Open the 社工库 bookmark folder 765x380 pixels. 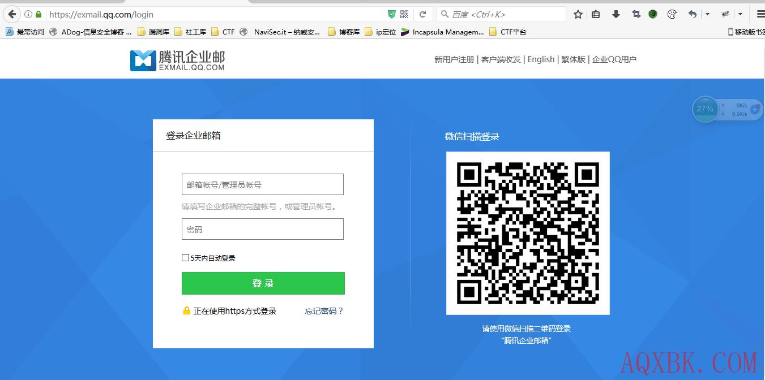[190, 32]
